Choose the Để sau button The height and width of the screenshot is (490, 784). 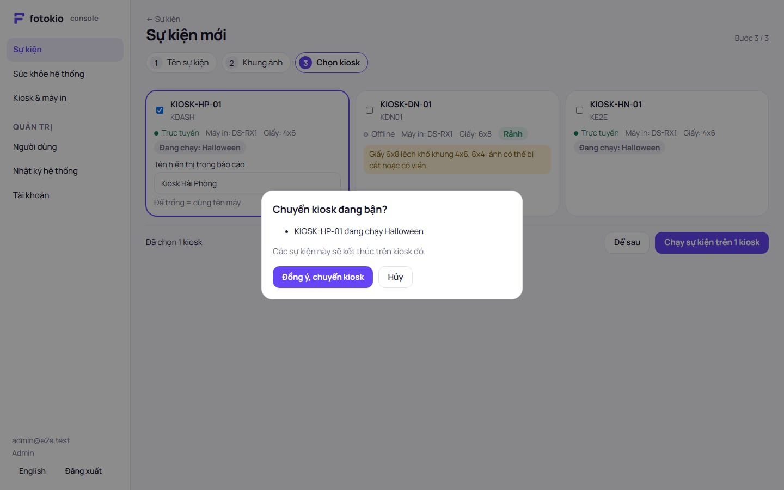pos(627,242)
